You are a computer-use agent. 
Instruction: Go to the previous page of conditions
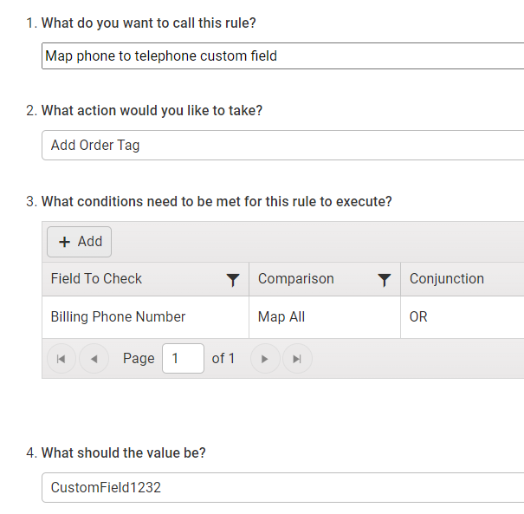(x=94, y=359)
